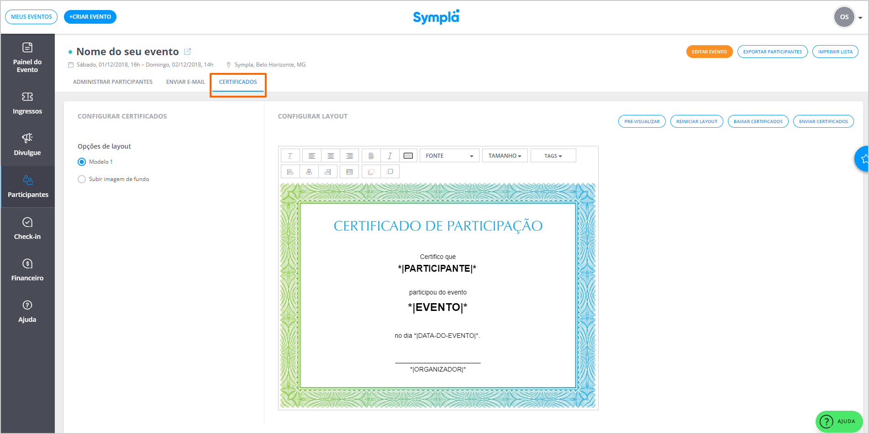Open the TAGS dropdown
869x434 pixels.
pyautogui.click(x=553, y=156)
